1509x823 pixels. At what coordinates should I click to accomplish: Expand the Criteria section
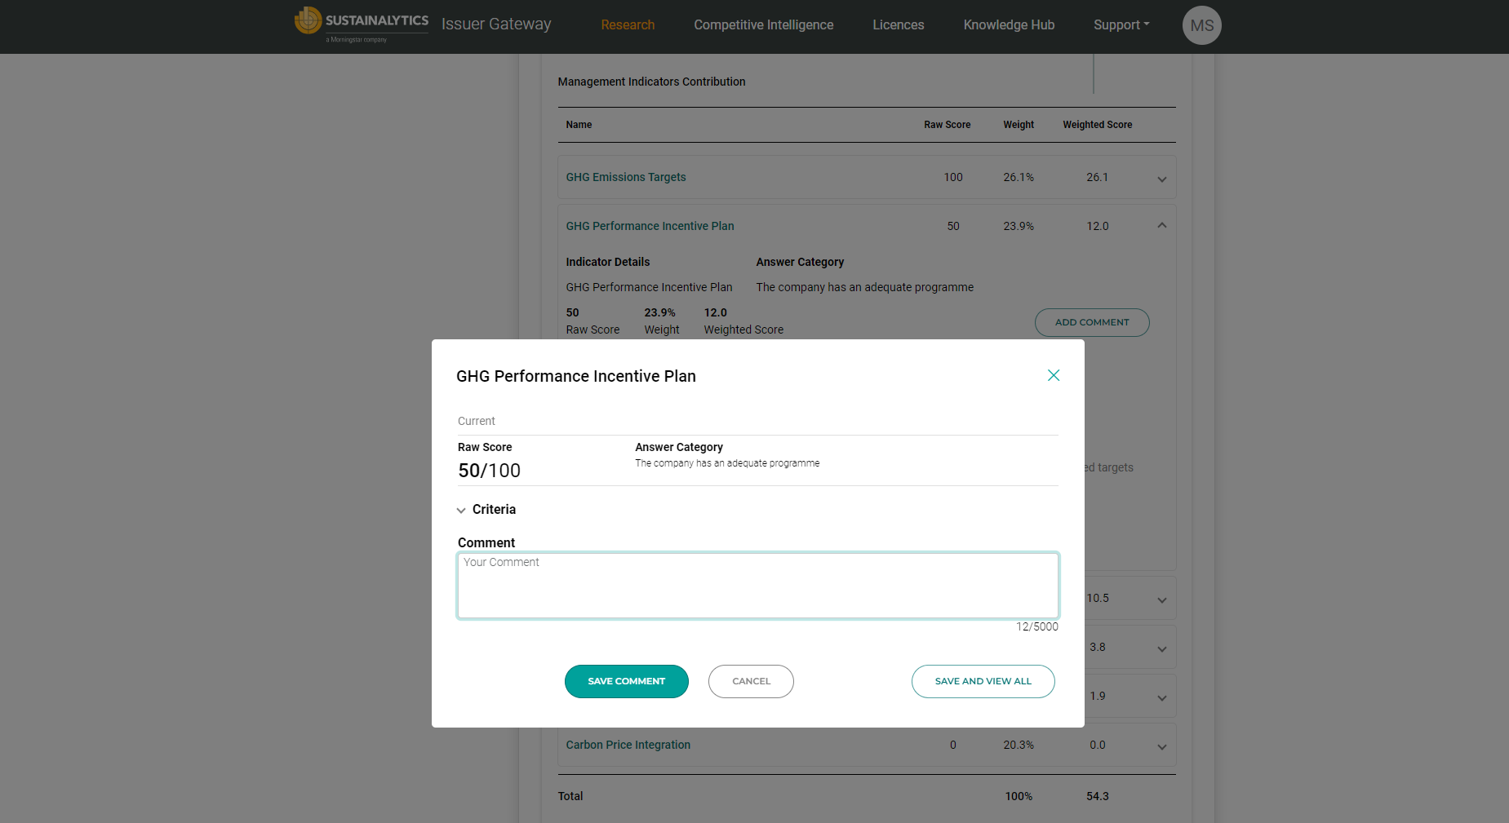pyautogui.click(x=486, y=510)
